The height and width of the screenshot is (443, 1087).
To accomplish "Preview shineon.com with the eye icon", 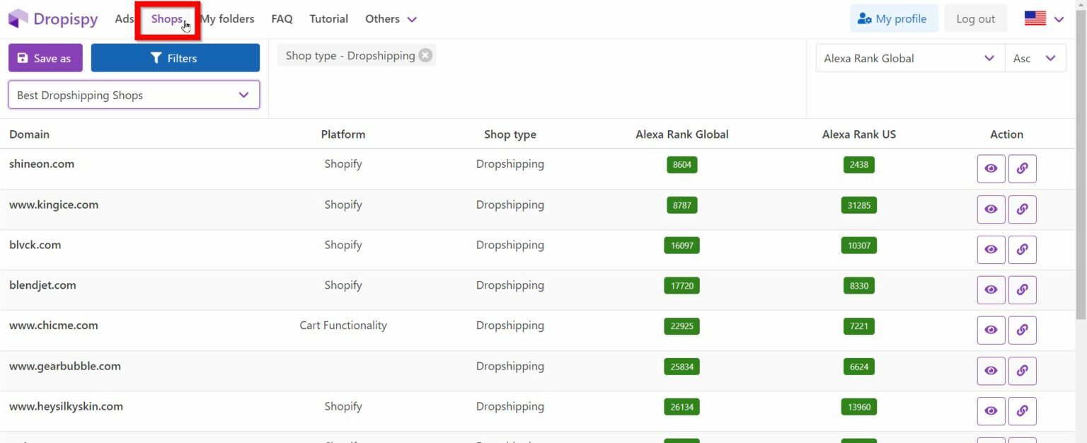I will click(x=991, y=168).
